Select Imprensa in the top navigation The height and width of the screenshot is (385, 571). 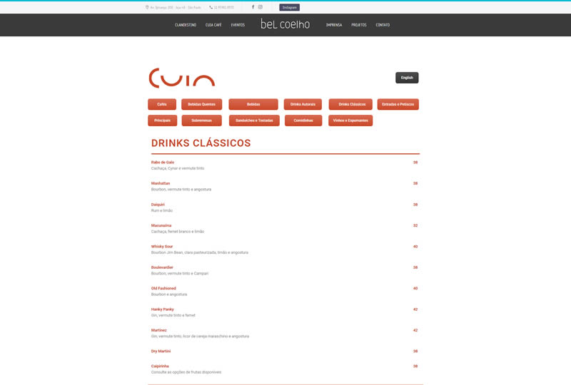(334, 25)
